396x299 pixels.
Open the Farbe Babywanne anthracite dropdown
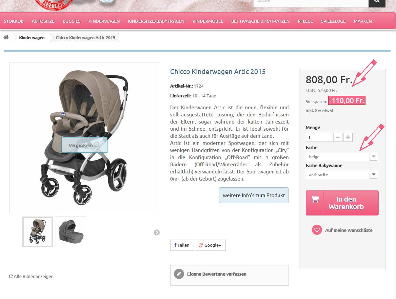coord(342,175)
